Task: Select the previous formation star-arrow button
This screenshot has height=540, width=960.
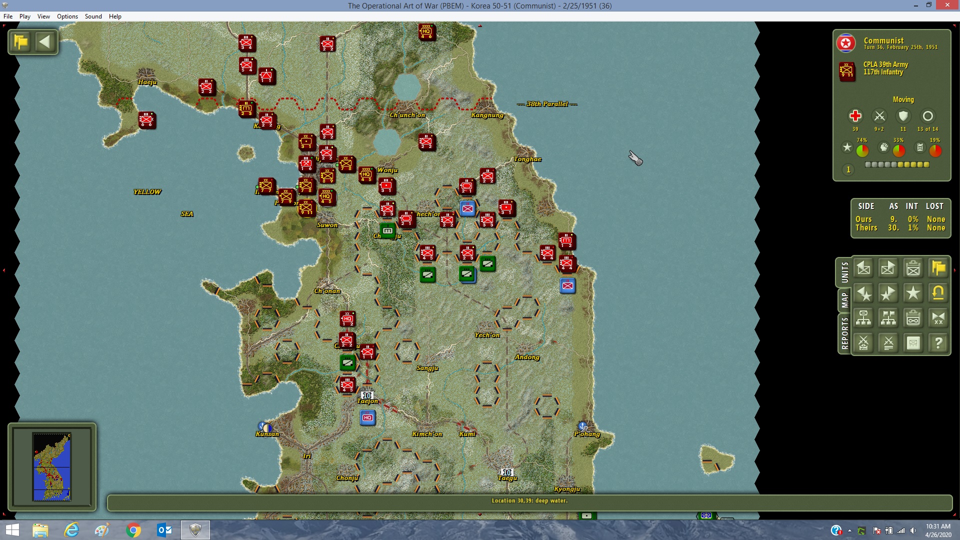Action: [x=863, y=293]
